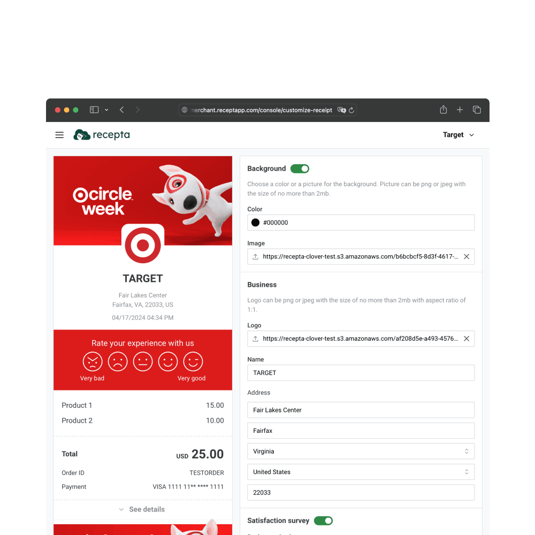Click the VISA payment card number

pyautogui.click(x=188, y=487)
